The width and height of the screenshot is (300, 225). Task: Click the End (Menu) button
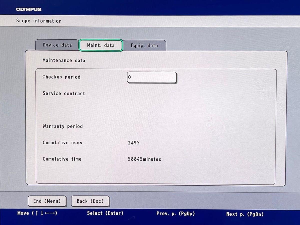click(47, 201)
